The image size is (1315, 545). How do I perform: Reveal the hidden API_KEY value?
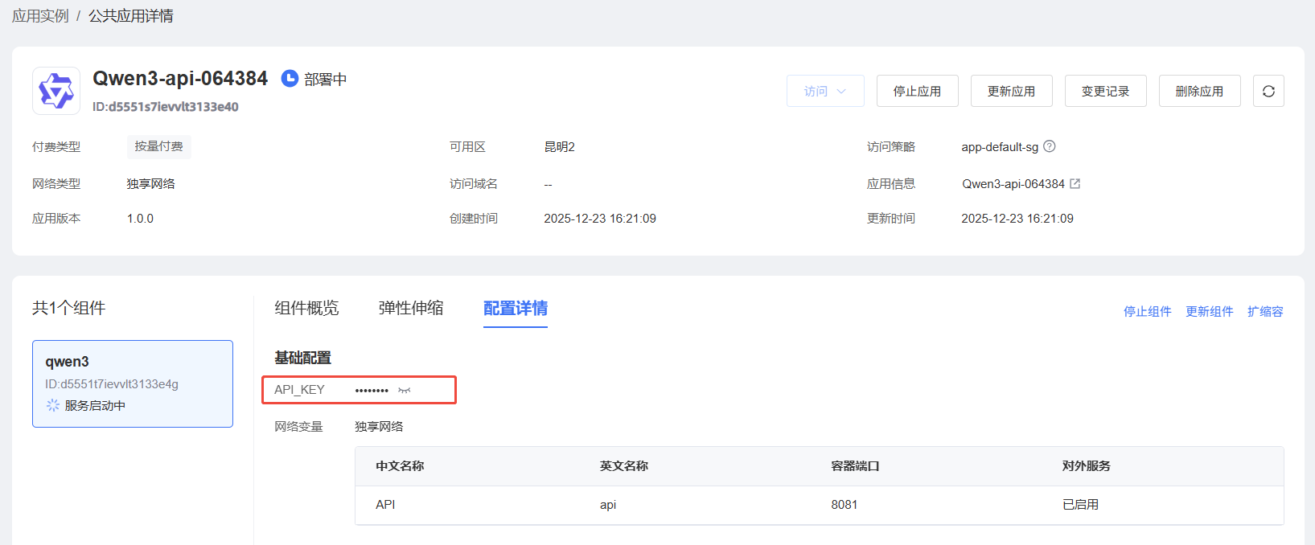point(405,390)
